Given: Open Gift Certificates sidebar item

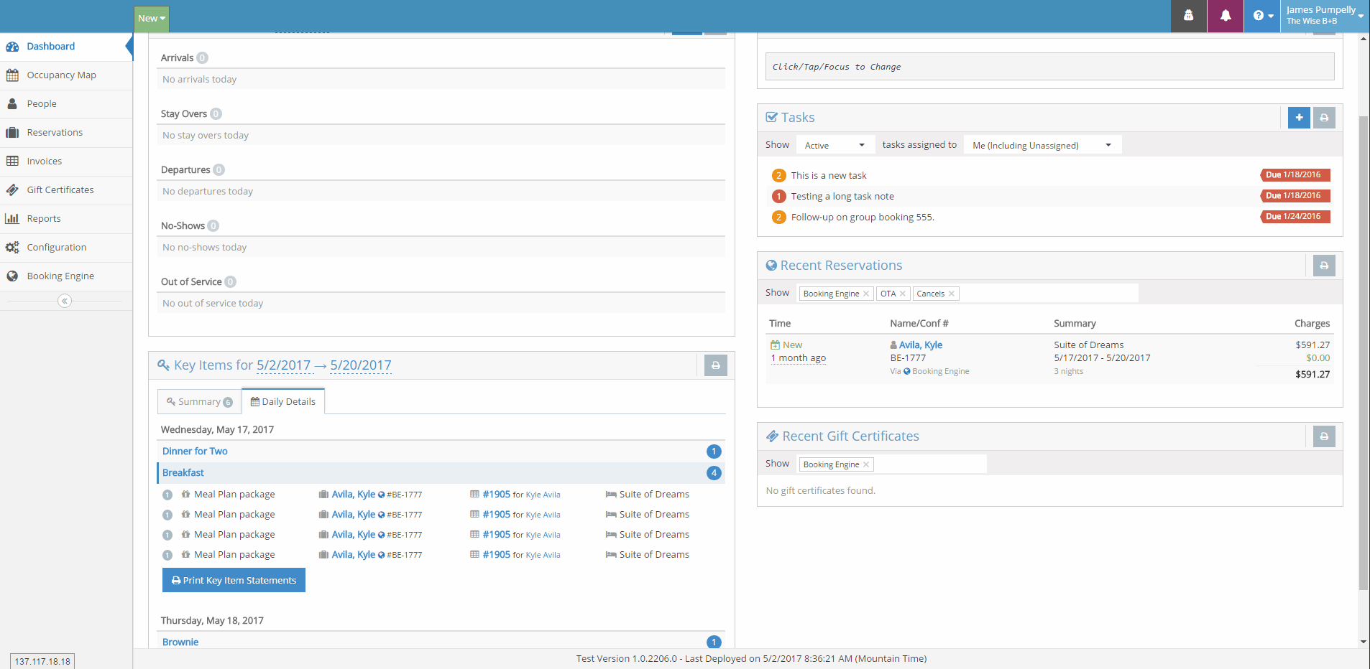Looking at the screenshot, I should click(65, 190).
